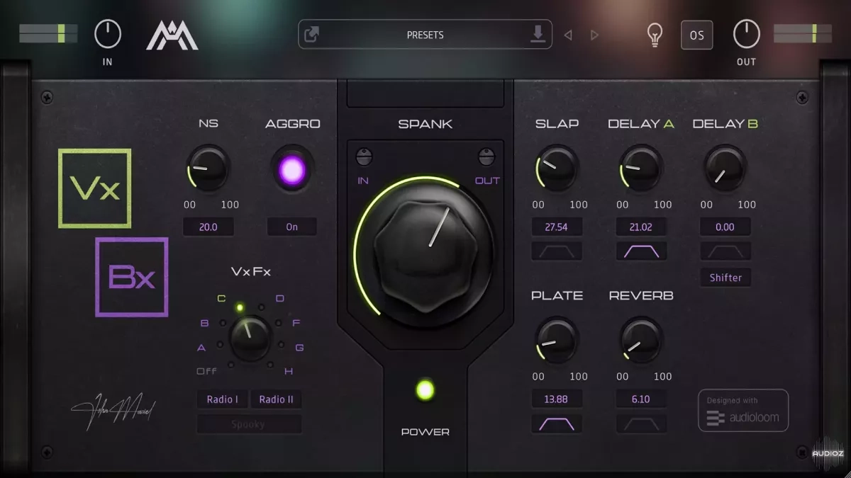Toggle the REVERB filter shape icon
The width and height of the screenshot is (851, 478).
click(641, 423)
